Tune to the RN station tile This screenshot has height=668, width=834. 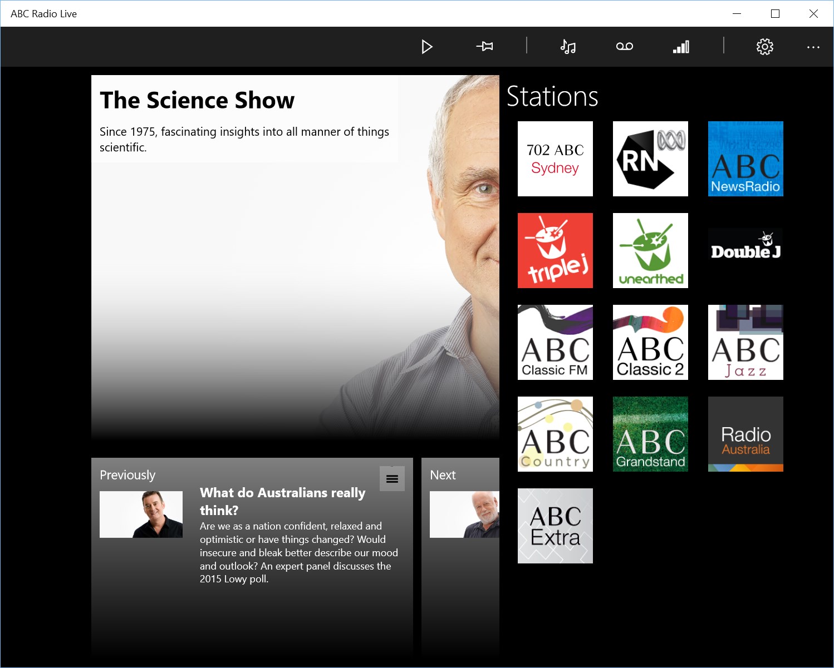click(650, 159)
